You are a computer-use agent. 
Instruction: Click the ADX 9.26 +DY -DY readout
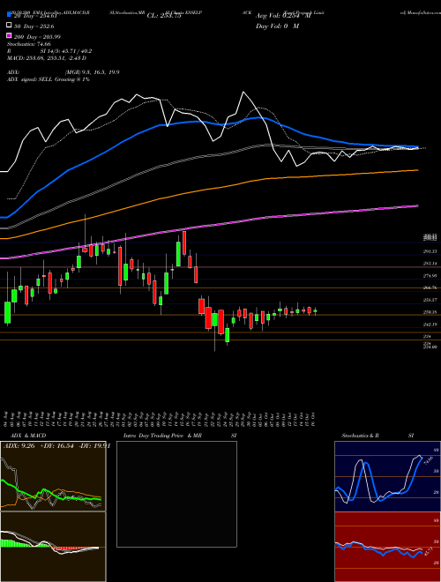point(56,446)
